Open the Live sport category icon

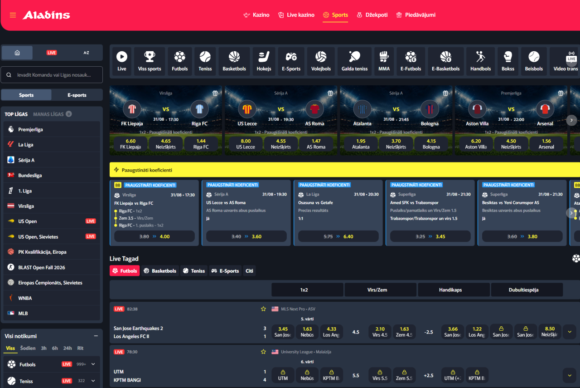point(122,61)
